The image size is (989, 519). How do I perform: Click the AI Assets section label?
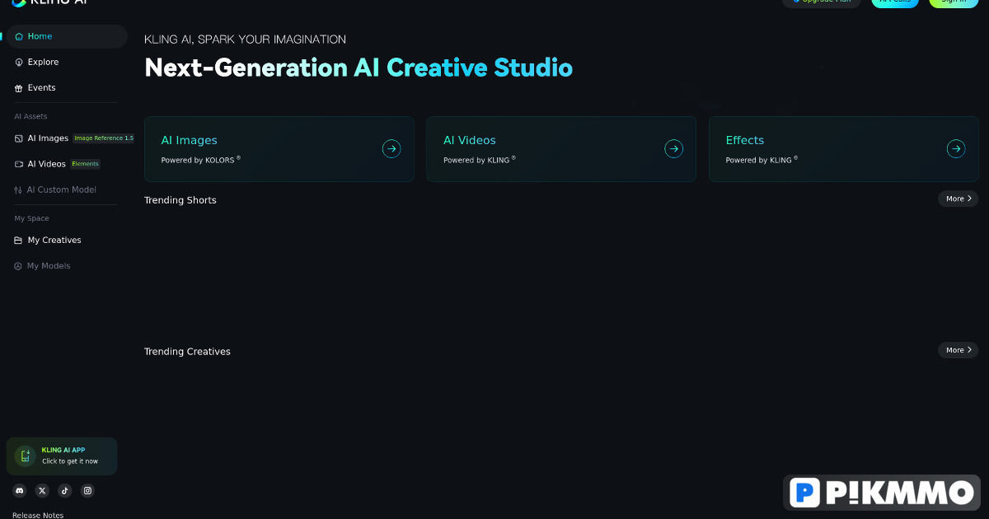click(30, 116)
